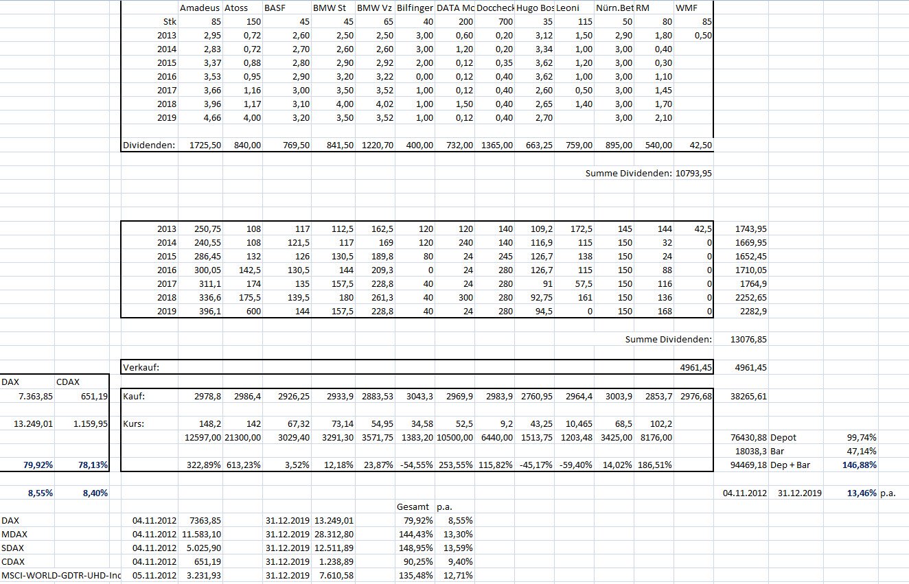
Task: Click the Kauf: label cell
Action: [133, 396]
